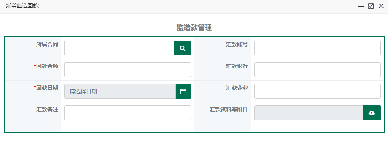388x144 pixels.
Task: Click the 汇款账号 label text
Action: pyautogui.click(x=237, y=44)
